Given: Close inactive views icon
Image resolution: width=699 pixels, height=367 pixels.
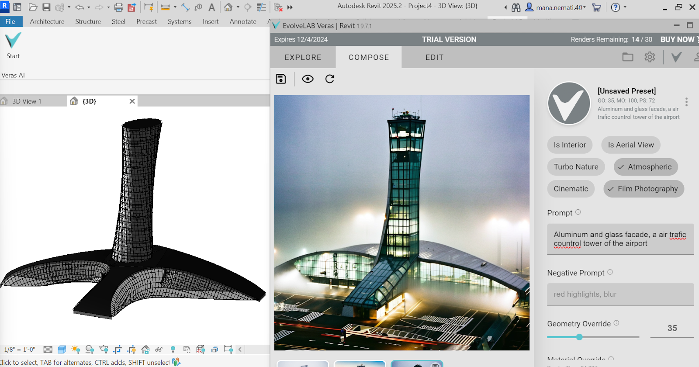Looking at the screenshot, I should 278,7.
